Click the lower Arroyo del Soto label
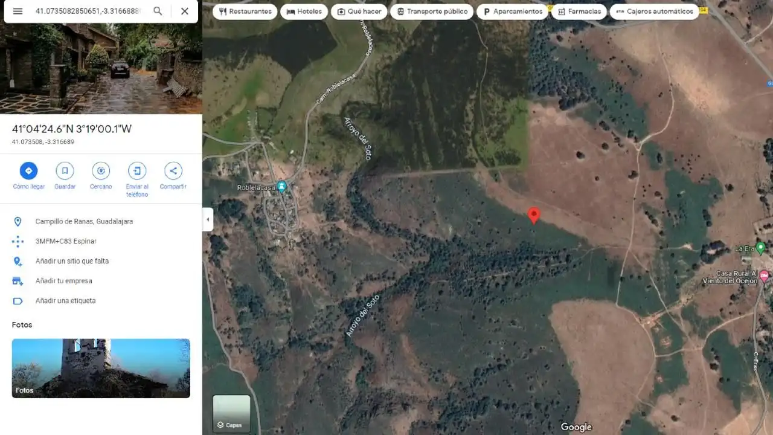Screen dimensions: 773x435 tap(363, 315)
